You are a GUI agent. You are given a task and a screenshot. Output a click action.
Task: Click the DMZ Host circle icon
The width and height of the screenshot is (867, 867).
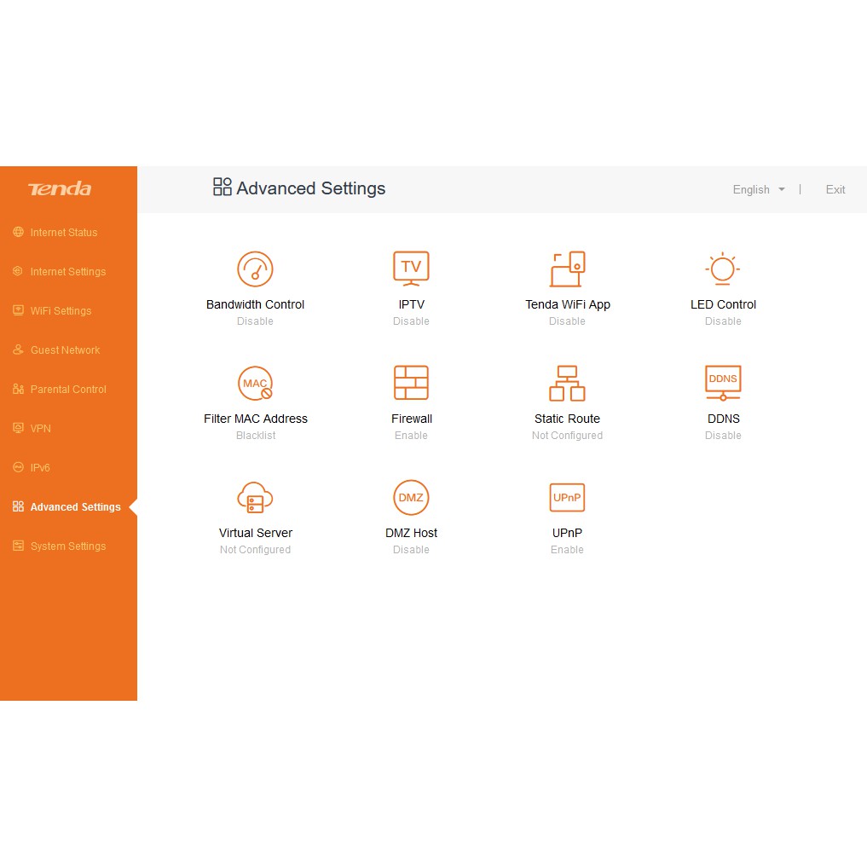tap(411, 498)
